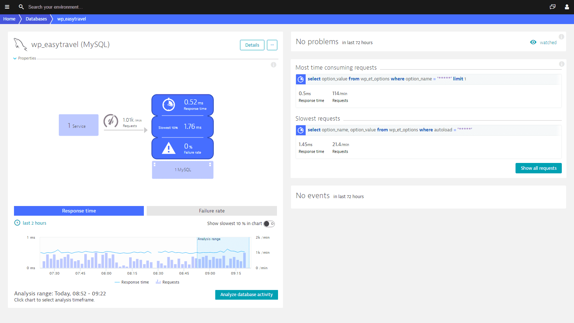Viewport: 574px width, 323px height.
Task: Click the response time stopwatch icon
Action: pos(169,104)
